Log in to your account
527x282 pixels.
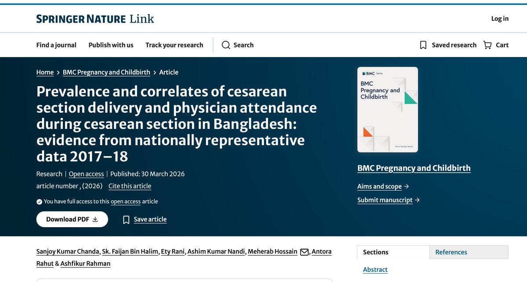(500, 18)
